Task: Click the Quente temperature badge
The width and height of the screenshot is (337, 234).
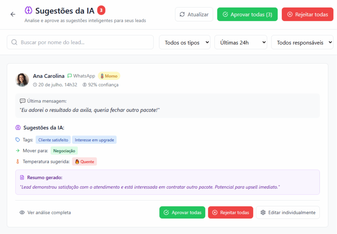Action: tap(85, 162)
